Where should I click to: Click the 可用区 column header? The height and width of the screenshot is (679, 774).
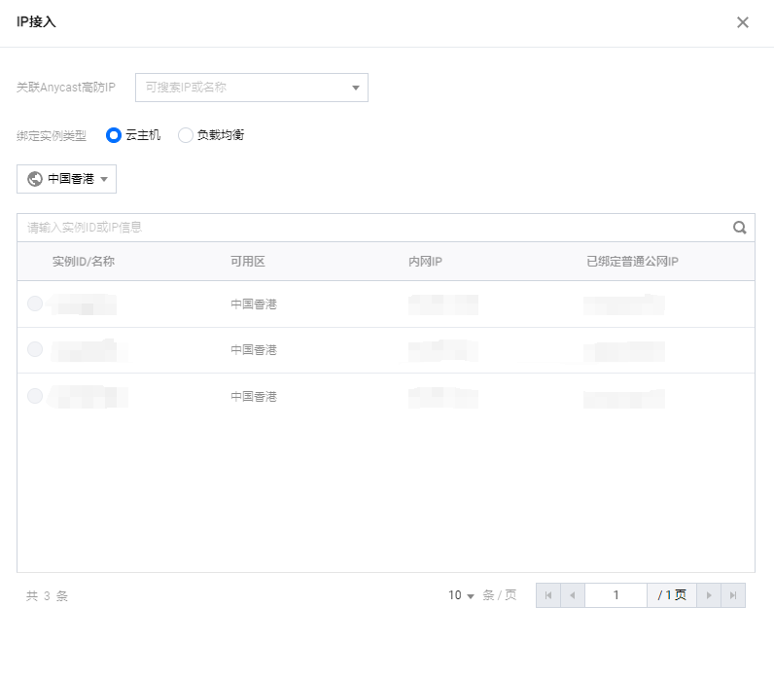coord(248,262)
